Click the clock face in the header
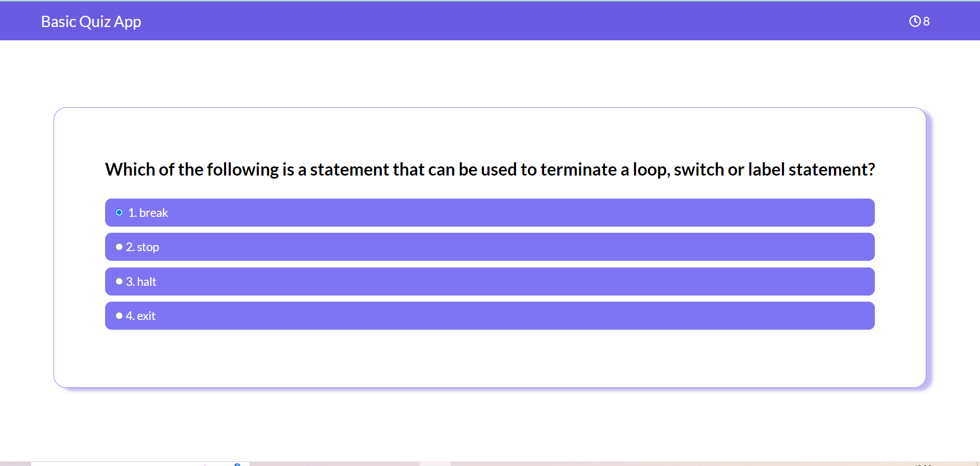 click(x=914, y=21)
